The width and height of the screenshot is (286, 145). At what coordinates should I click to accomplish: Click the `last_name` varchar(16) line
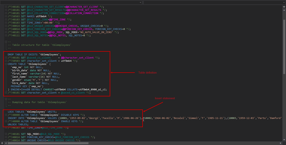(x=35, y=77)
